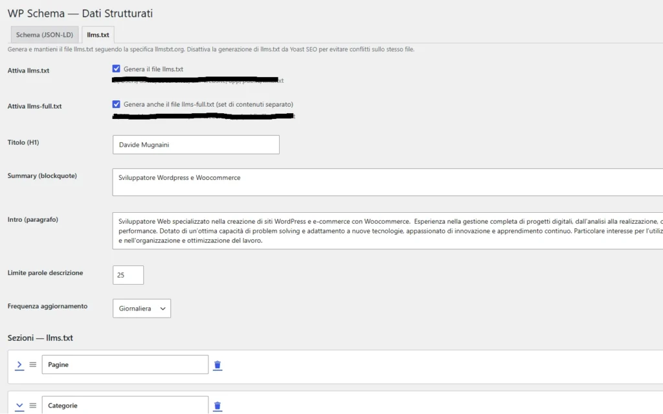The image size is (663, 414).
Task: Click the Genera il file llms.txt label
Action: 153,69
